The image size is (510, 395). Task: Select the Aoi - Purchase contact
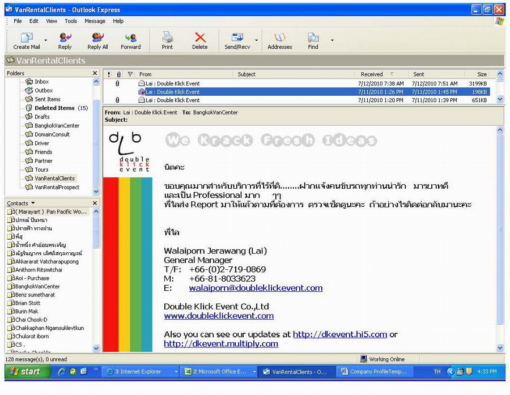pos(29,278)
